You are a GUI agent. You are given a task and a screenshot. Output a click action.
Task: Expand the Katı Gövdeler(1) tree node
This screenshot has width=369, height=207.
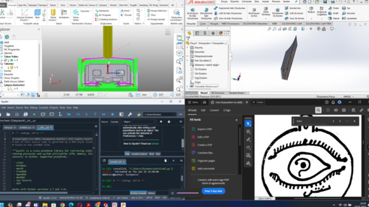pos(188,61)
